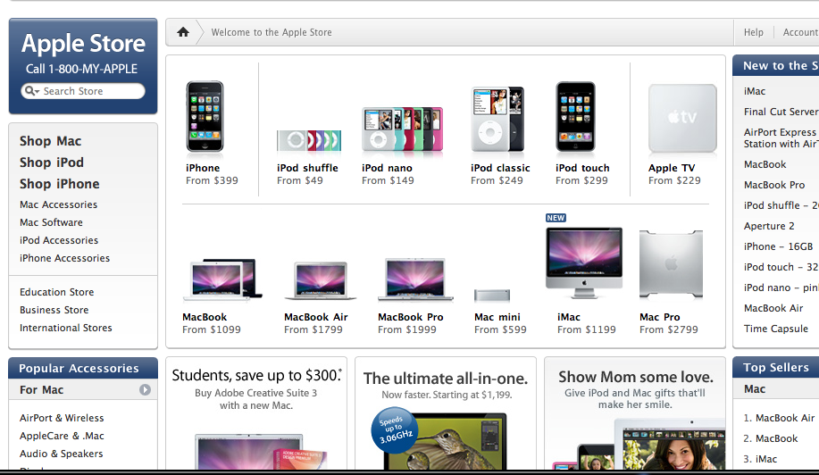The width and height of the screenshot is (819, 475).
Task: Click the Apple Store title banner
Action: [84, 44]
